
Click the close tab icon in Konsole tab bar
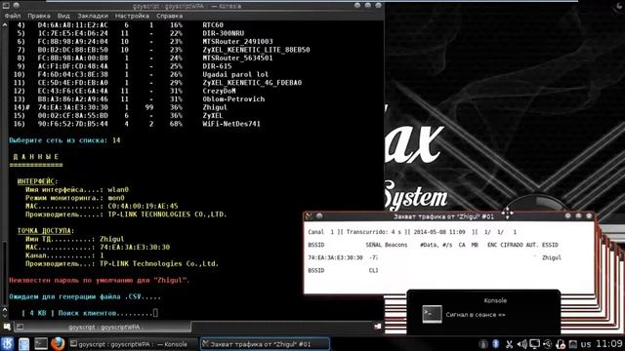(x=378, y=327)
